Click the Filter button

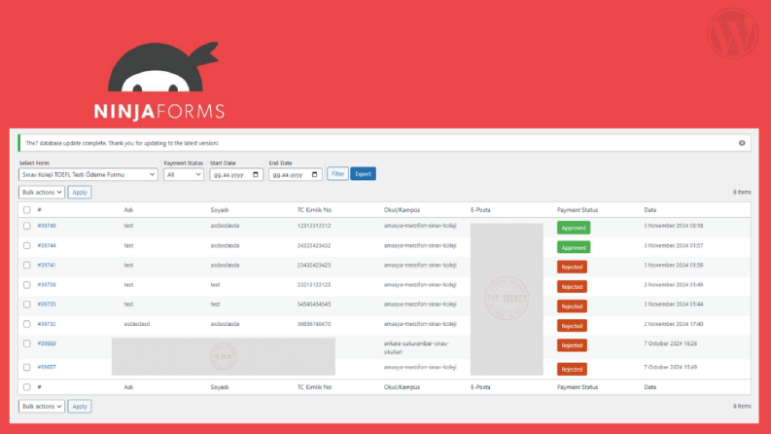[x=337, y=174]
